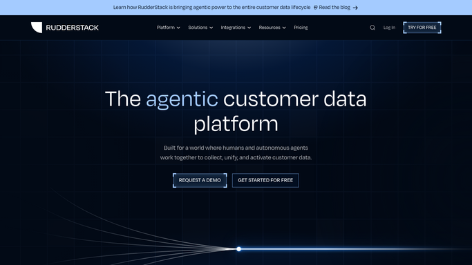Click the announcement text about agentic power
The height and width of the screenshot is (265, 472).
click(211, 8)
